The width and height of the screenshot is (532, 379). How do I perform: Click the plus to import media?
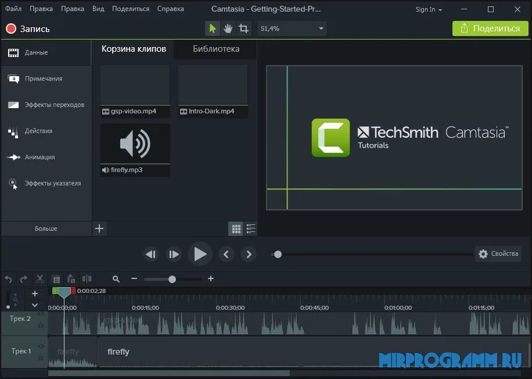click(x=99, y=228)
